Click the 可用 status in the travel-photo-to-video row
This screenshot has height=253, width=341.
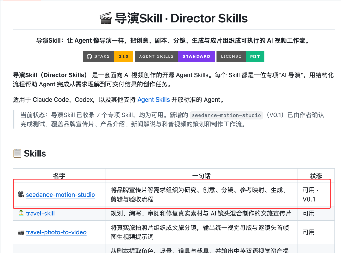(308, 232)
